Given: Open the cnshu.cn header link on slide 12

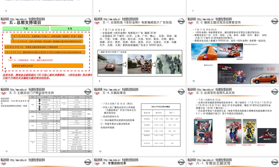Looking at the screenshot, I should click(116, 89).
